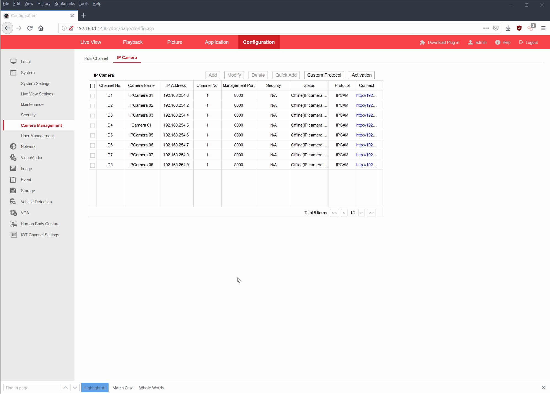Open the VCA settings icon
Screen dimensions: 550x394
13,213
